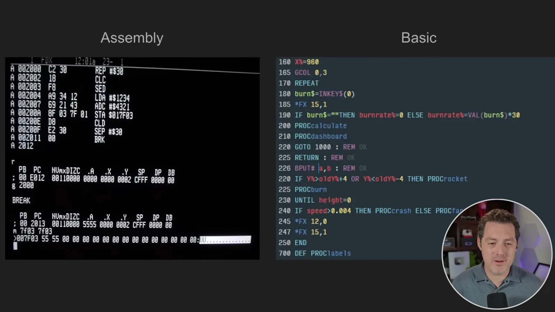
Task: Click the block cursor below the memory dump
Action: tap(15, 246)
